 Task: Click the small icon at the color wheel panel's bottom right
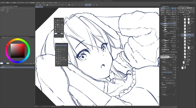(34, 63)
